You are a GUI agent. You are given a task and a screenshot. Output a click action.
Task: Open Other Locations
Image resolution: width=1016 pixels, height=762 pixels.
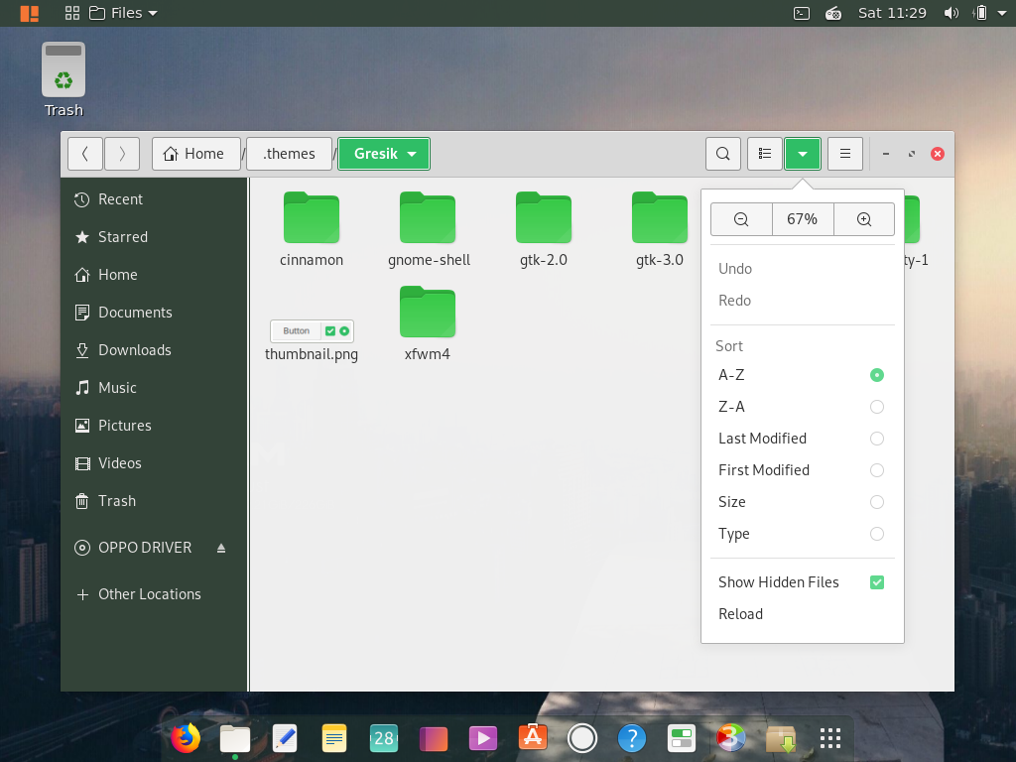(x=154, y=594)
